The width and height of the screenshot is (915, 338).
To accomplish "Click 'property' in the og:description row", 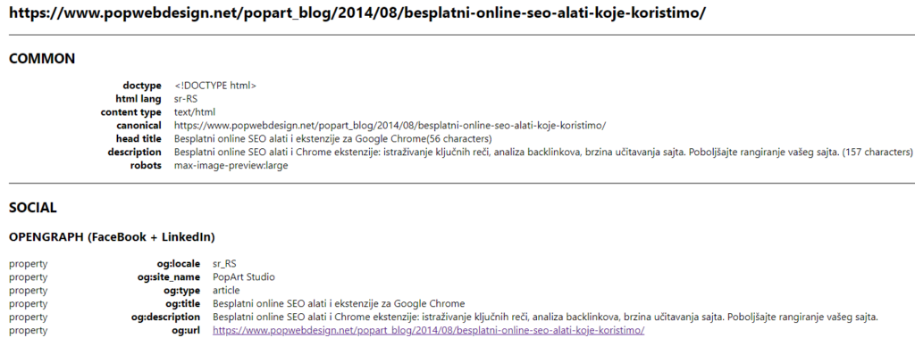I will coord(28,317).
